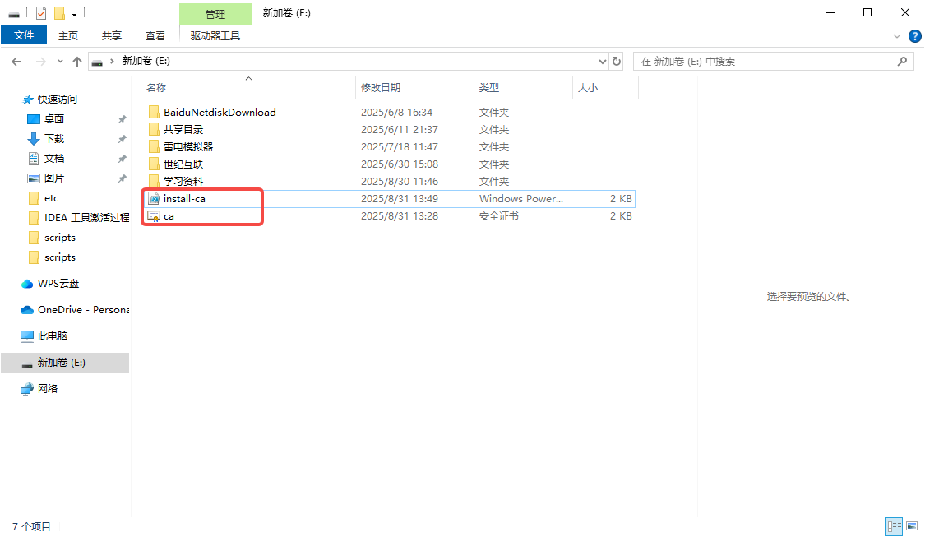
Task: Click the properties icon in title bar
Action: 41,13
